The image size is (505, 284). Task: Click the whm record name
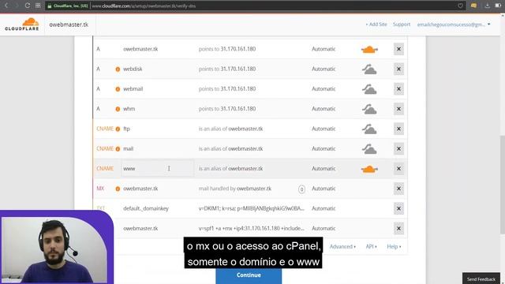(129, 109)
